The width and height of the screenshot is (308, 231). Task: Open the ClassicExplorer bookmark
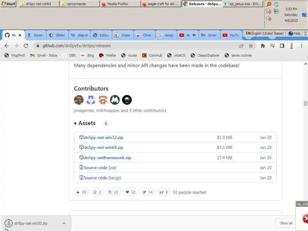pyautogui.click(x=205, y=55)
